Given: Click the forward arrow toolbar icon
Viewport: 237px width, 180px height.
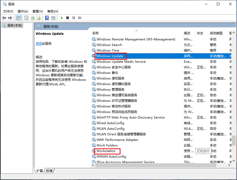Looking at the screenshot, I should (10, 18).
